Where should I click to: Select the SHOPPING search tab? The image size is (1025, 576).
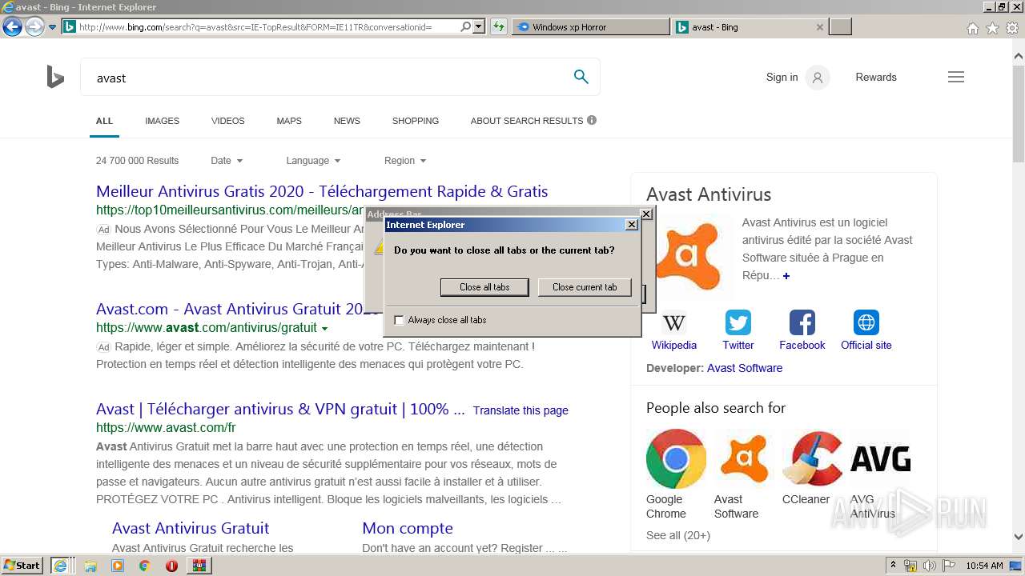(x=415, y=121)
